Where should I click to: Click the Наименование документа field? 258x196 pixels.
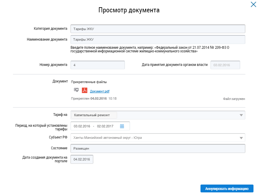(x=157, y=39)
